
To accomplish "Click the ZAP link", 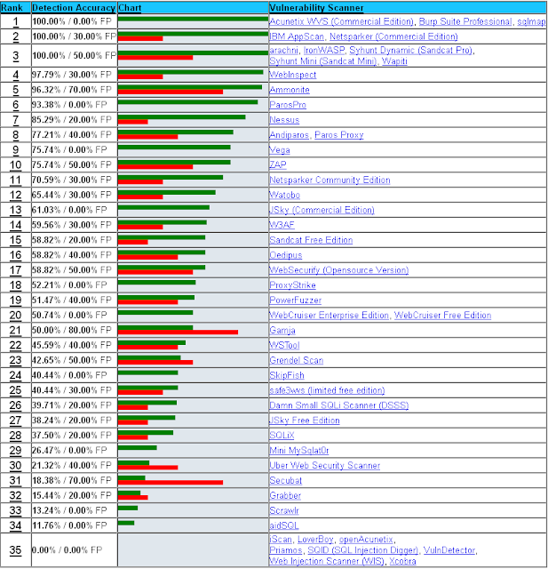I will [278, 164].
